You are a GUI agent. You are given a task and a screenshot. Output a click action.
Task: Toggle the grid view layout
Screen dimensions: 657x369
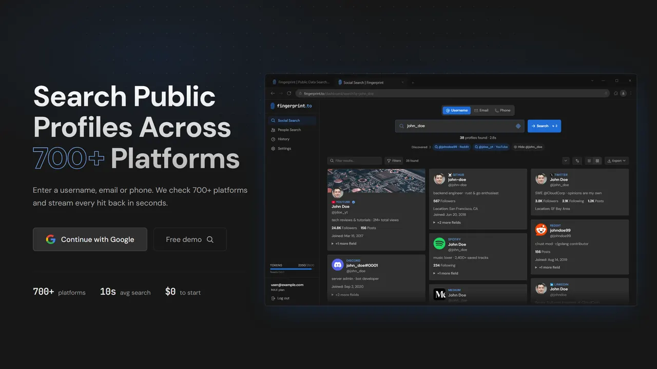pyautogui.click(x=597, y=161)
